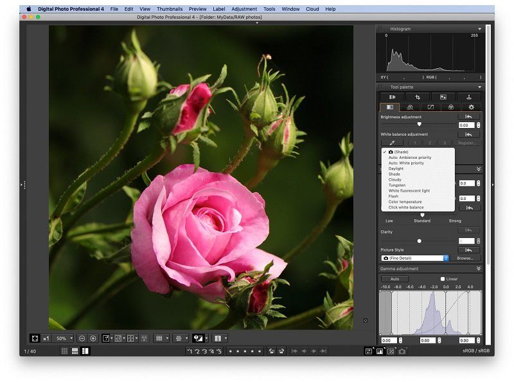Image resolution: width=514 pixels, height=382 pixels.
Task: Open the Cloud menu in the menu bar
Action: 311,9
